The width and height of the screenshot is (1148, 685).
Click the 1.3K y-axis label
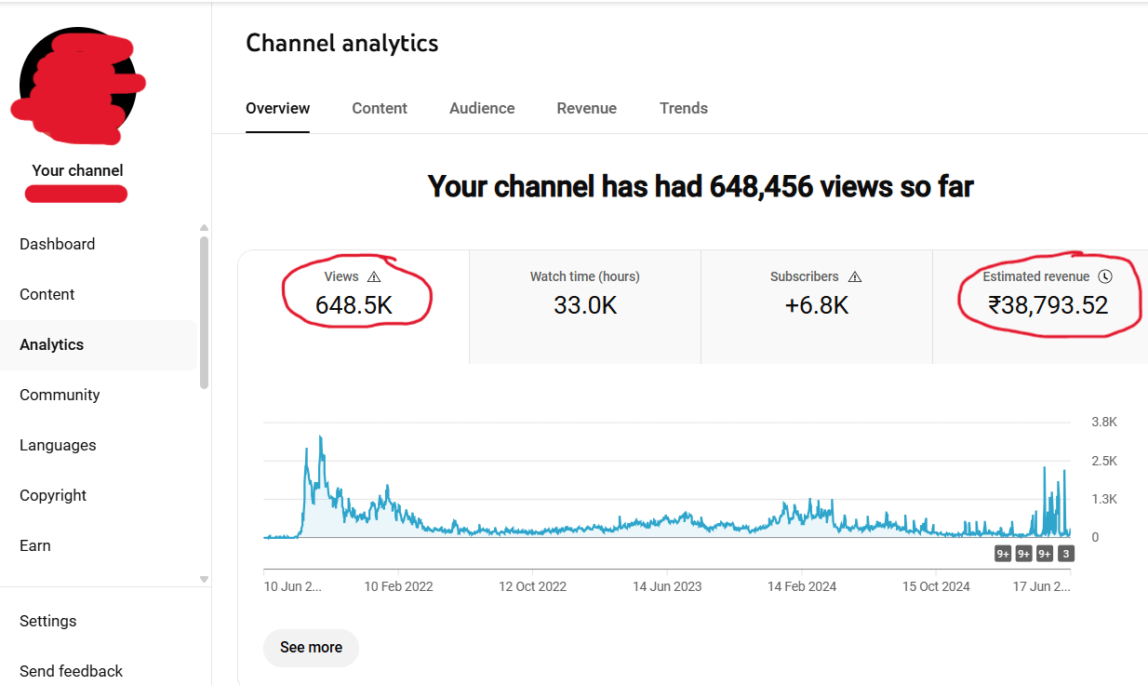point(1104,499)
